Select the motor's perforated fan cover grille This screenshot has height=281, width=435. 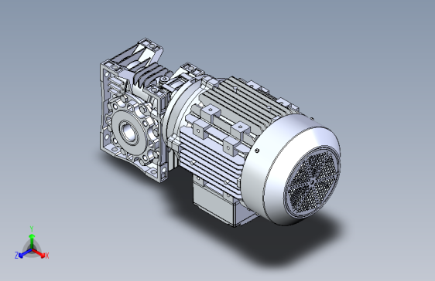point(312,181)
